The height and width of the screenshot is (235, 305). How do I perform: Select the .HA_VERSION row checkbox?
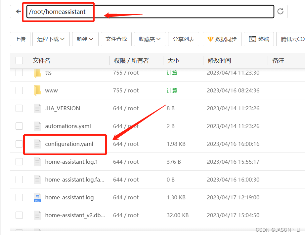pos(19,108)
